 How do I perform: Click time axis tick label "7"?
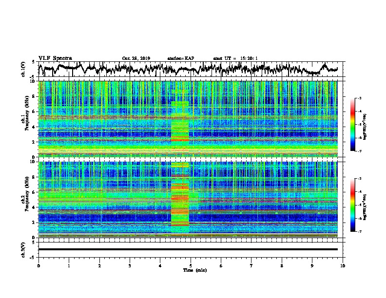pyautogui.click(x=251, y=266)
